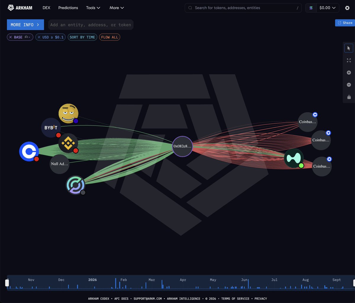Click the green dot on wave-logo node
This screenshot has width=355, height=303.
(301, 166)
